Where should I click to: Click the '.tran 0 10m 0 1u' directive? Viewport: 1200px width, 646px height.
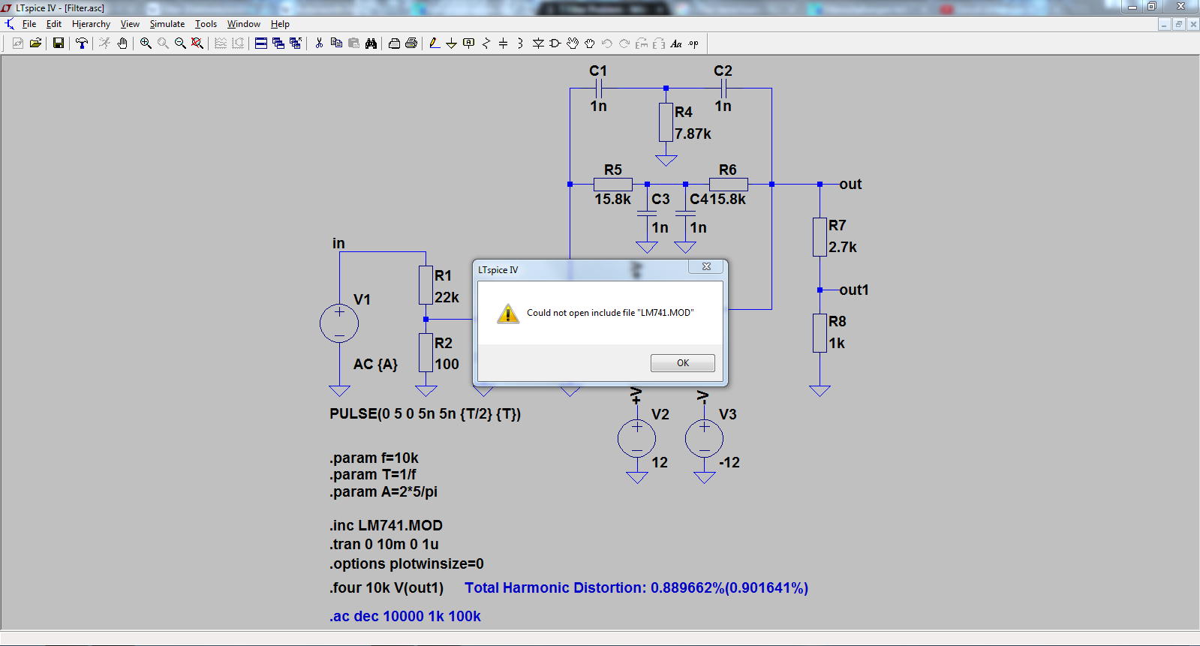tap(384, 544)
